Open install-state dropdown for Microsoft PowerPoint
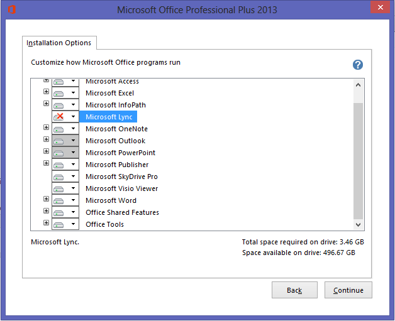This screenshot has width=395, height=321. pyautogui.click(x=65, y=153)
